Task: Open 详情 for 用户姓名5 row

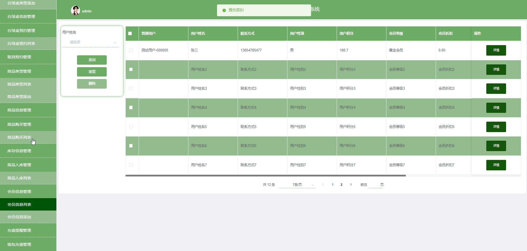Action: tap(496, 127)
